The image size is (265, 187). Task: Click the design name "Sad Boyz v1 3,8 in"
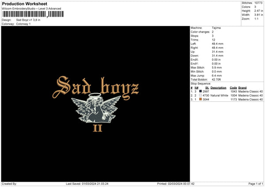28,20
